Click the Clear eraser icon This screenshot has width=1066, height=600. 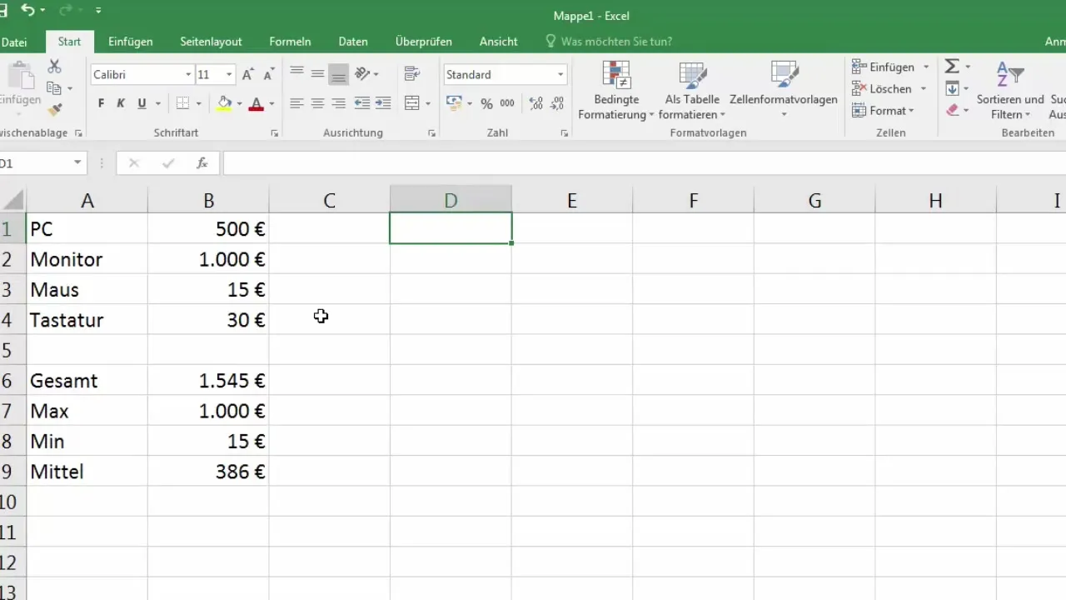click(953, 110)
